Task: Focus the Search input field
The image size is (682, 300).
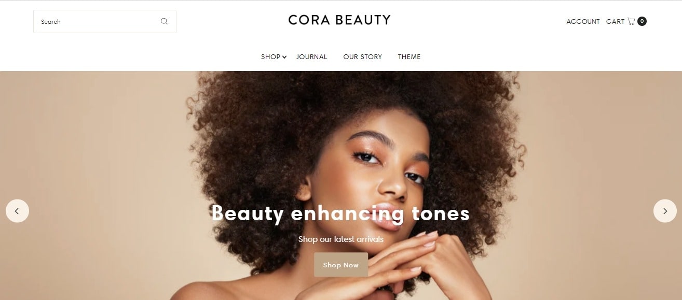Action: coord(105,22)
